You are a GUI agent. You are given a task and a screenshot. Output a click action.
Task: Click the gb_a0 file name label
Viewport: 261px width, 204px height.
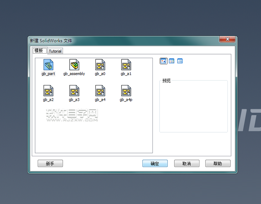click(100, 73)
